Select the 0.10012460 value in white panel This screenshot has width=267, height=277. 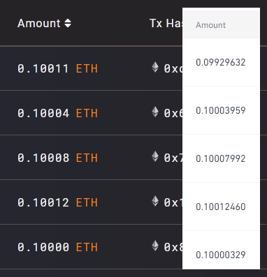click(x=221, y=207)
